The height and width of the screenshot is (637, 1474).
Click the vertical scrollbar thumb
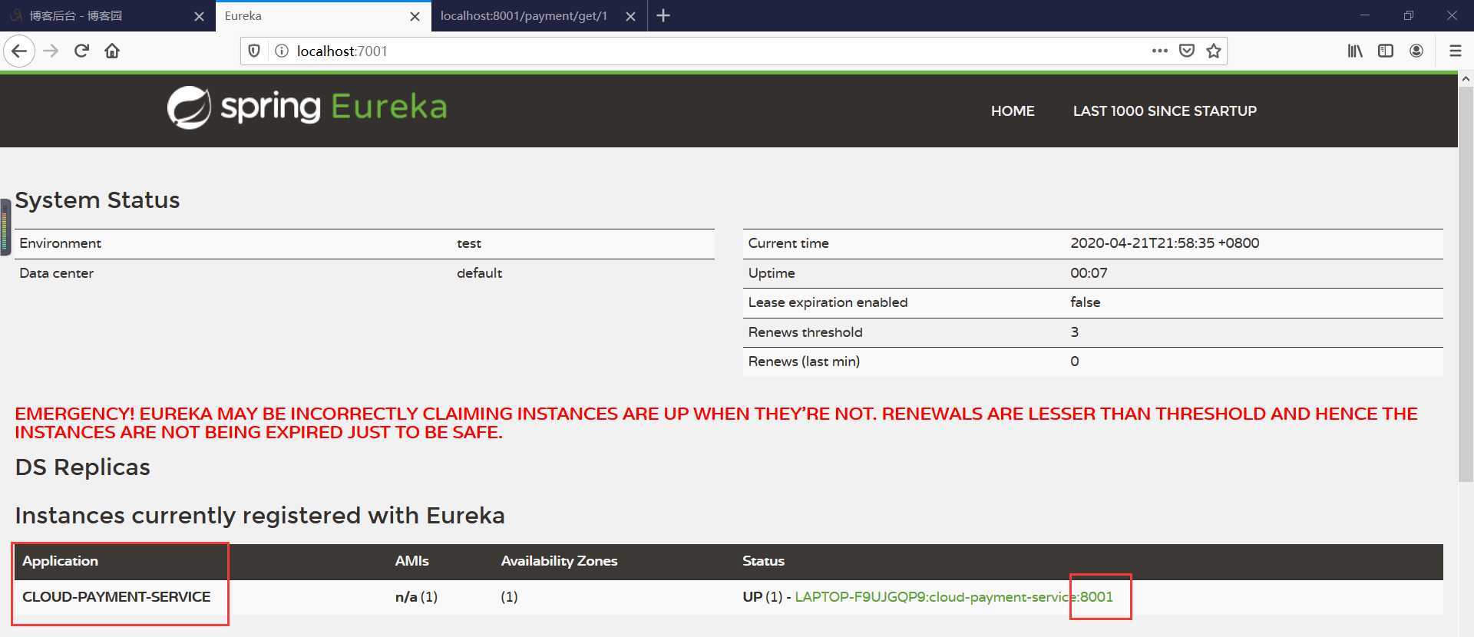click(x=1466, y=284)
